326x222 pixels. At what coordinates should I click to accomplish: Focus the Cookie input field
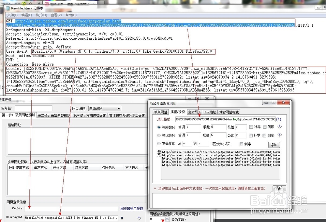pos(71,209)
